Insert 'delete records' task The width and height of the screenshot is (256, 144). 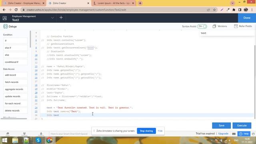pos(15,110)
